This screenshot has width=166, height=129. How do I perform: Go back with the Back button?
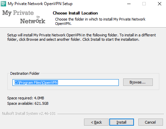coord(96,122)
